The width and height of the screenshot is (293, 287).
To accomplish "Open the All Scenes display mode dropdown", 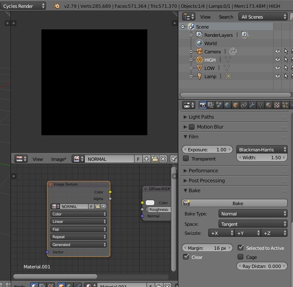I will (x=263, y=17).
